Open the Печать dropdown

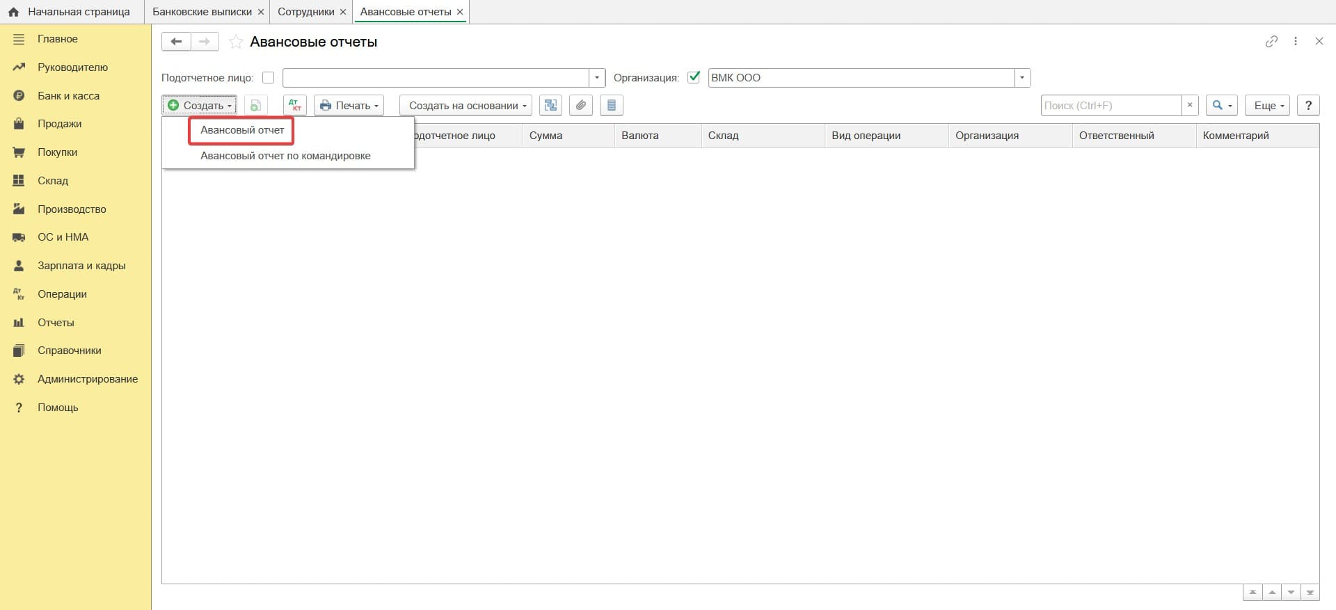click(x=349, y=106)
